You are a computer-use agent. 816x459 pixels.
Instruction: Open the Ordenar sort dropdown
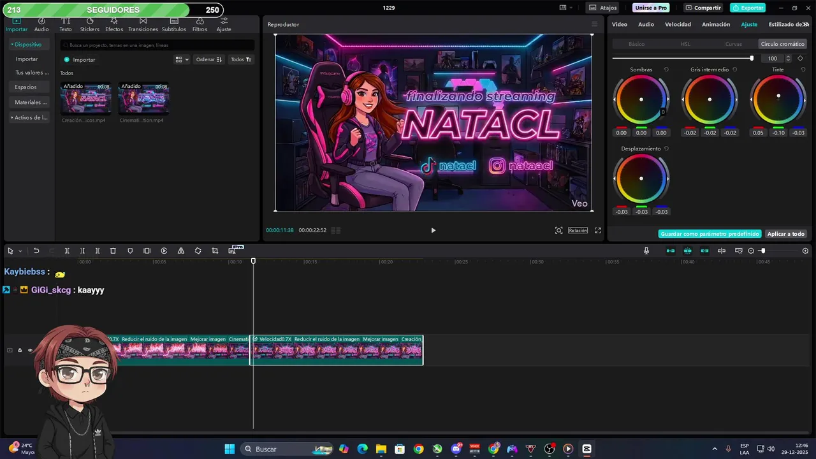[x=208, y=59]
